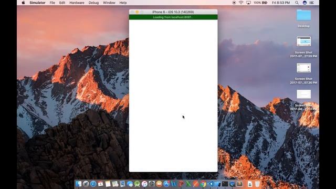Open Calendar from the Dock

pyautogui.click(x=100, y=184)
